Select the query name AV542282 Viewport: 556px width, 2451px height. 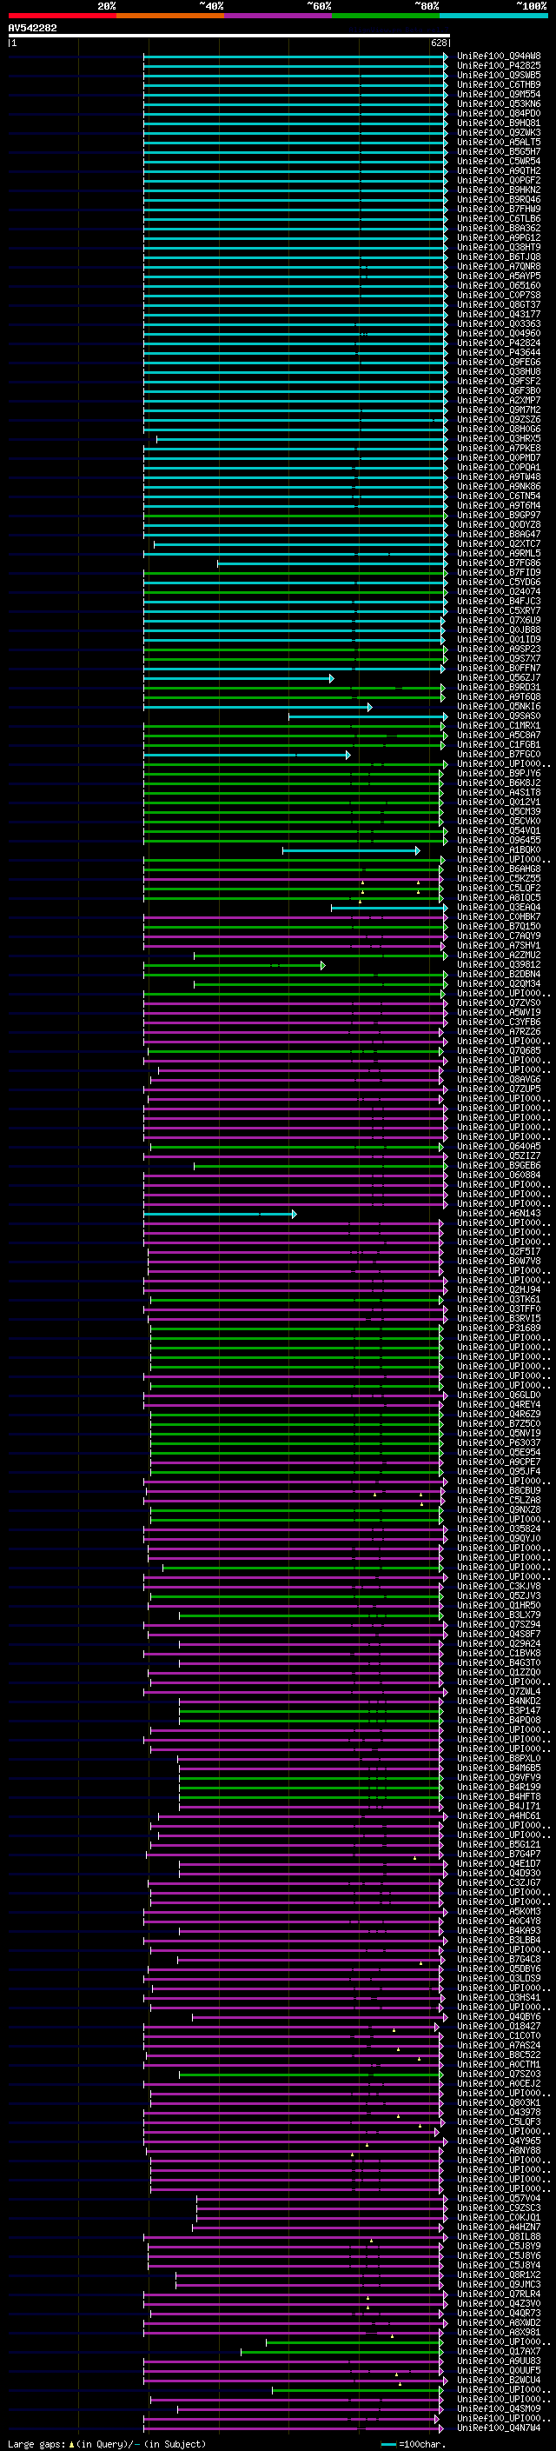pos(32,28)
